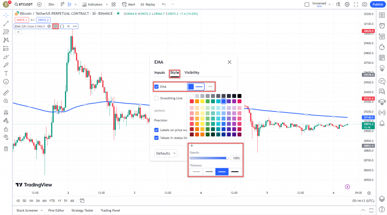This screenshot has width=387, height=215.
Task: Expand the bottom panel chevron
Action: click(363, 210)
